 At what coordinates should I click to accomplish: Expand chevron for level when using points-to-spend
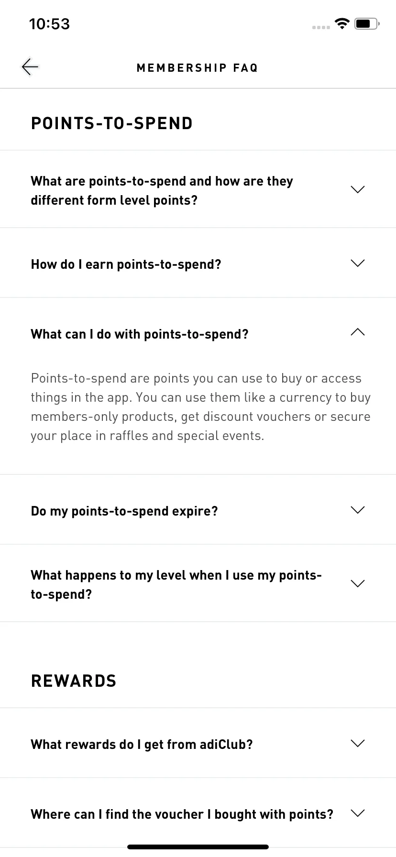[358, 583]
